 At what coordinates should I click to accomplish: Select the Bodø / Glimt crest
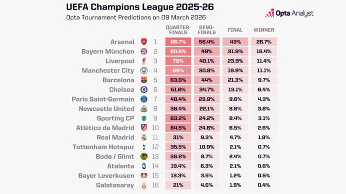(144, 156)
